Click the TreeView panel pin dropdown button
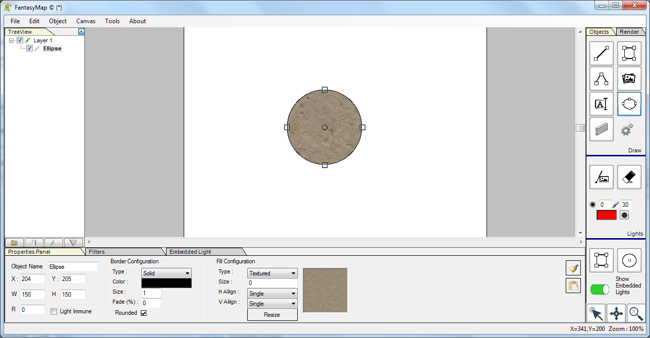 click(81, 32)
